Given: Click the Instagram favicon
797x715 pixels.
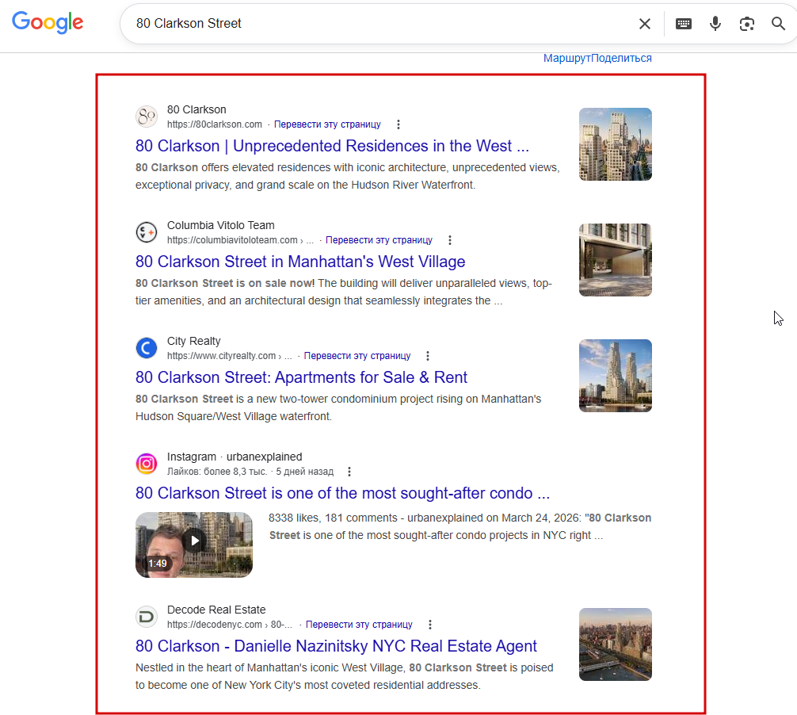Looking at the screenshot, I should [x=147, y=464].
